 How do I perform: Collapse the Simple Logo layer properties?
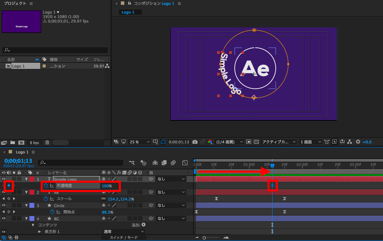(x=26, y=179)
